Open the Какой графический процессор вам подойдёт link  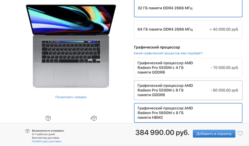point(168,53)
